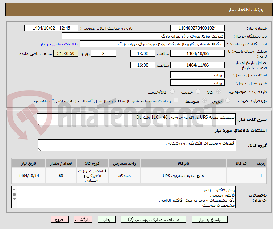Click the شرح کلی نیاز text area
The height and width of the screenshot is (229, 273).
pos(136,119)
